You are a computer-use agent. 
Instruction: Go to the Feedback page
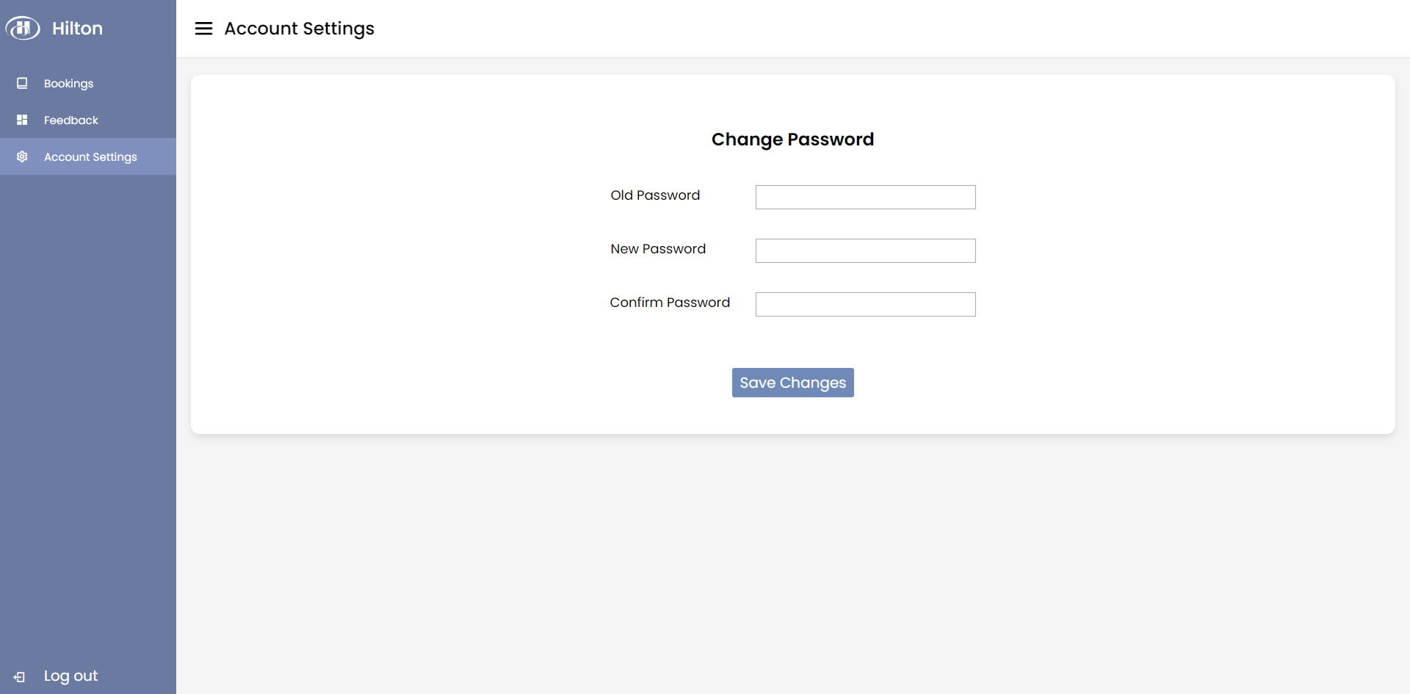pos(70,120)
